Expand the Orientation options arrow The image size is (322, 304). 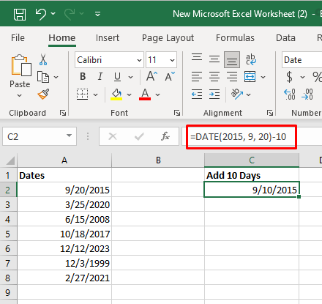[248, 94]
